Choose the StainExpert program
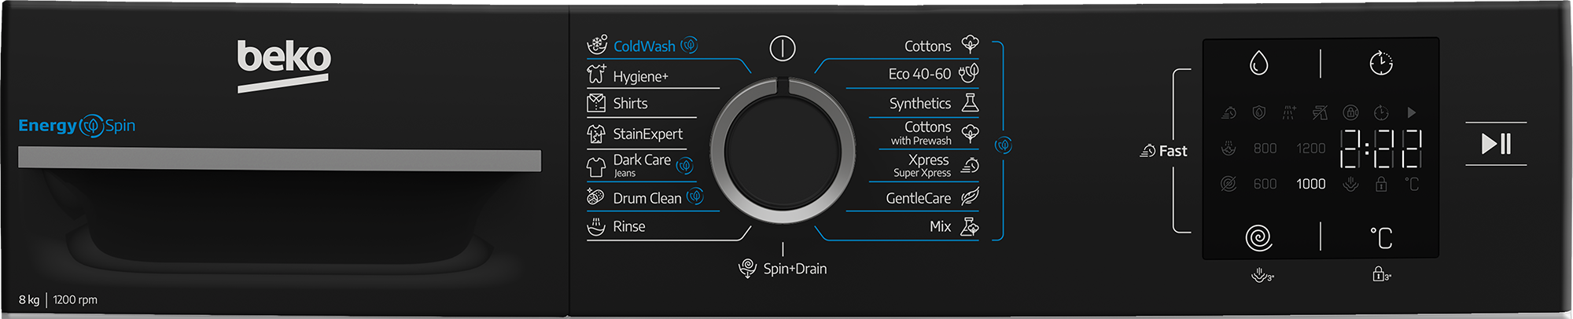Image resolution: width=1573 pixels, height=319 pixels. tap(647, 134)
